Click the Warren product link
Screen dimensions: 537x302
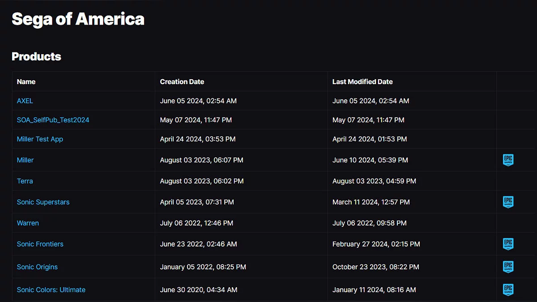[28, 223]
